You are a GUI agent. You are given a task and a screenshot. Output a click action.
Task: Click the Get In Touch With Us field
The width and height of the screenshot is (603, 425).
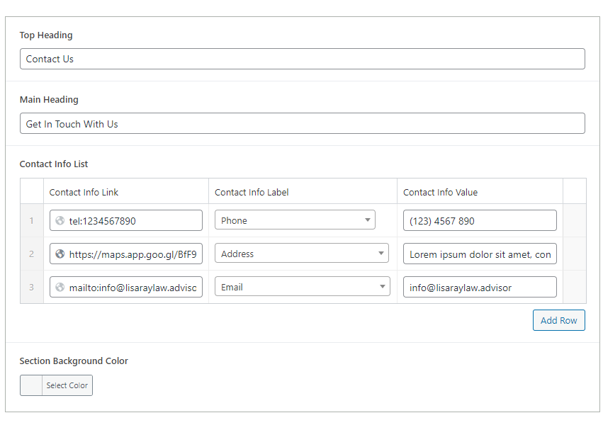point(302,123)
